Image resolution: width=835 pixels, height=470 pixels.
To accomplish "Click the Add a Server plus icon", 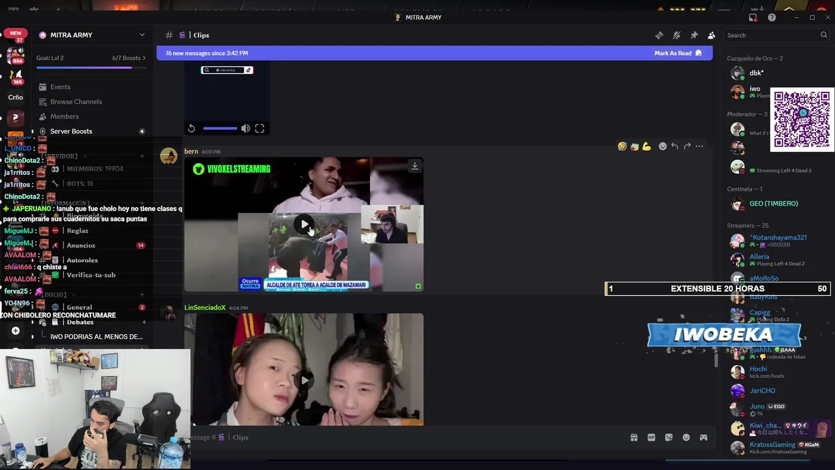I will point(16,331).
